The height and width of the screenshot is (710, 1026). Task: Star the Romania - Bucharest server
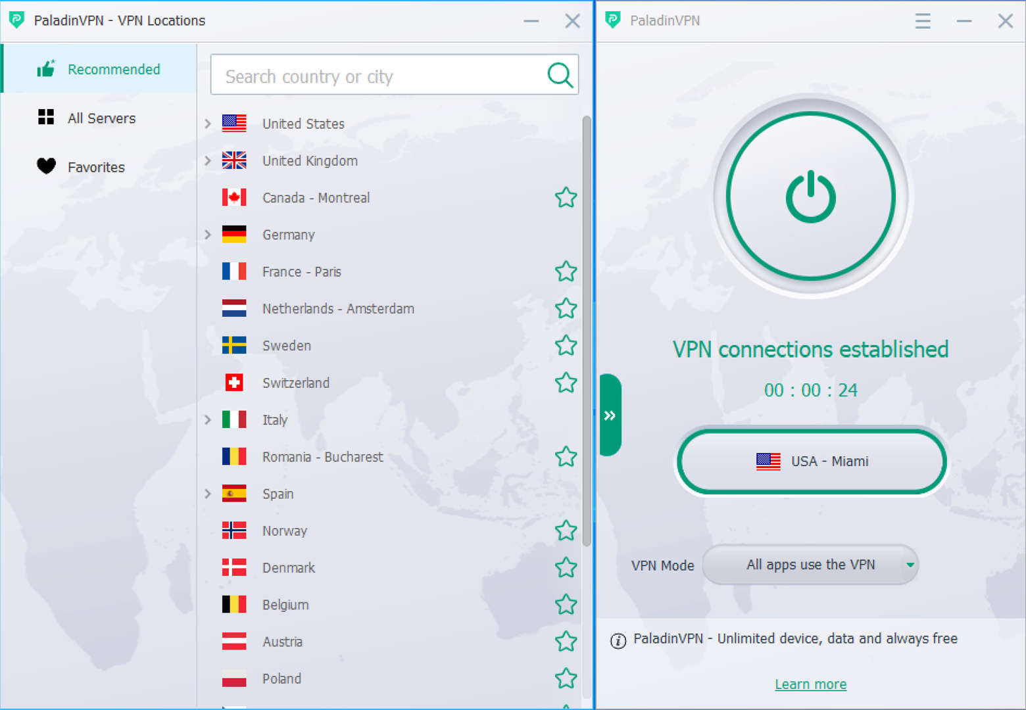tap(566, 456)
